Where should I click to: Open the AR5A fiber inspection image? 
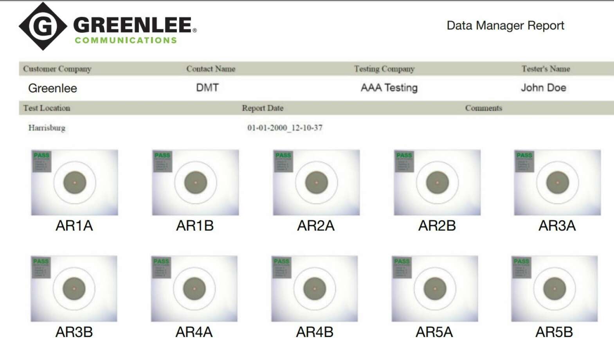click(435, 289)
